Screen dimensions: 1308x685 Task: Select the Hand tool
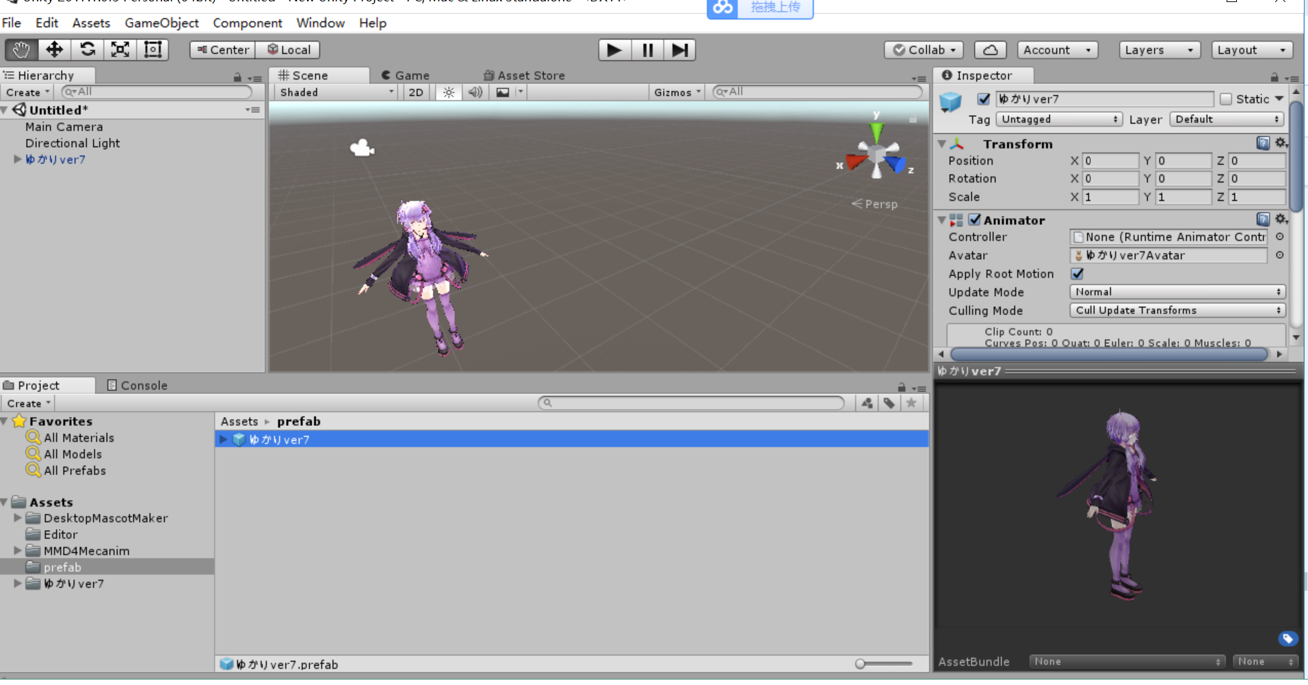(x=21, y=50)
